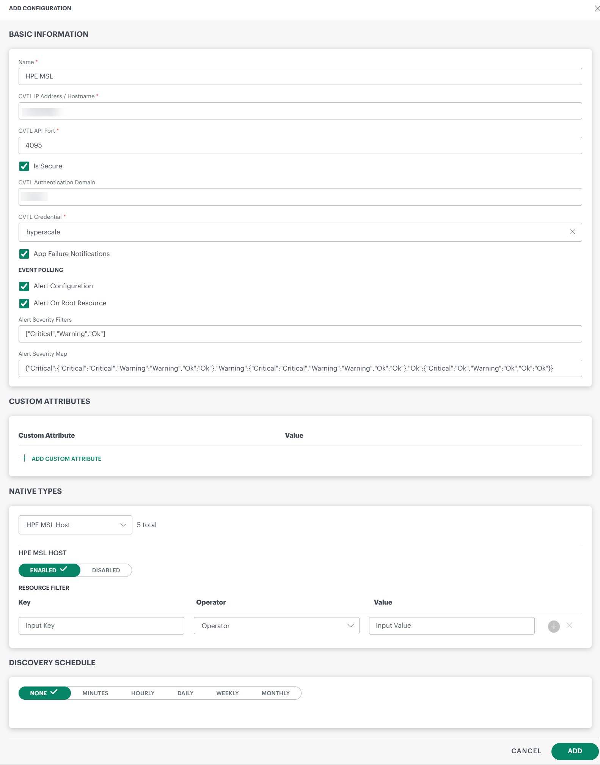Switch discovery schedule to Weekly
The image size is (600, 765).
pyautogui.click(x=227, y=693)
